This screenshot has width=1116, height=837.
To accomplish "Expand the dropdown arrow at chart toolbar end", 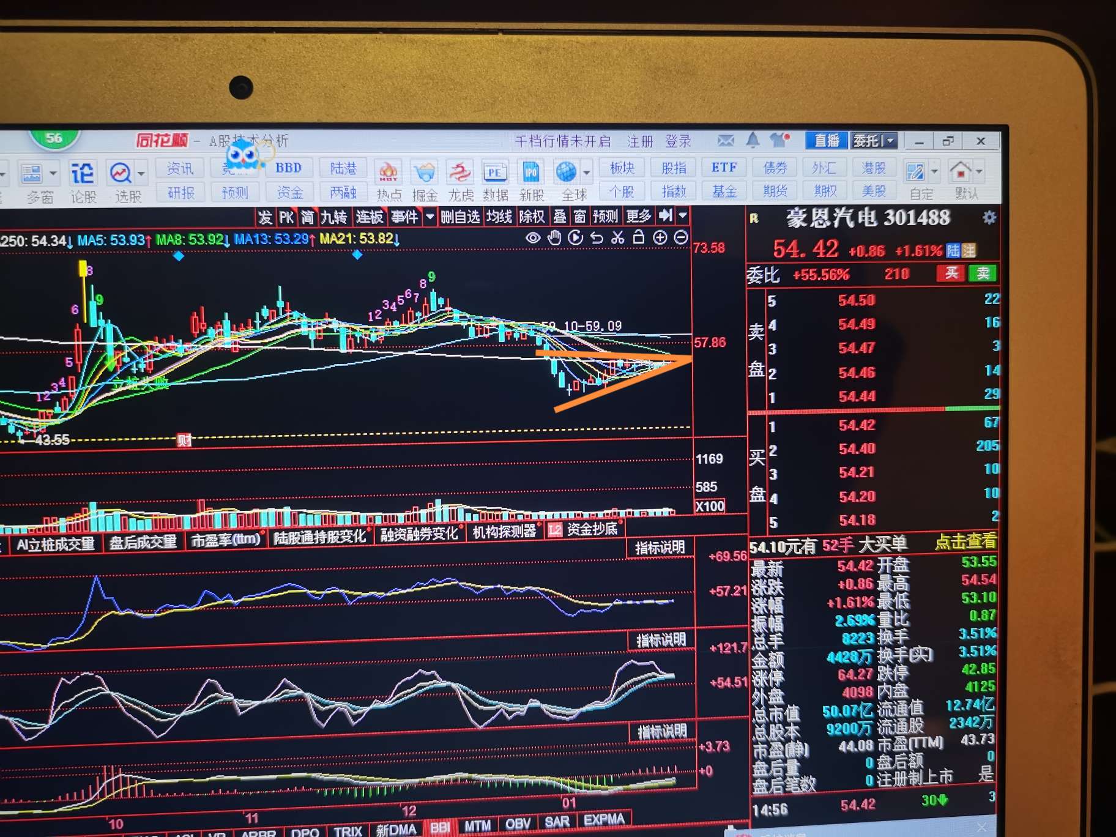I will pos(683,215).
